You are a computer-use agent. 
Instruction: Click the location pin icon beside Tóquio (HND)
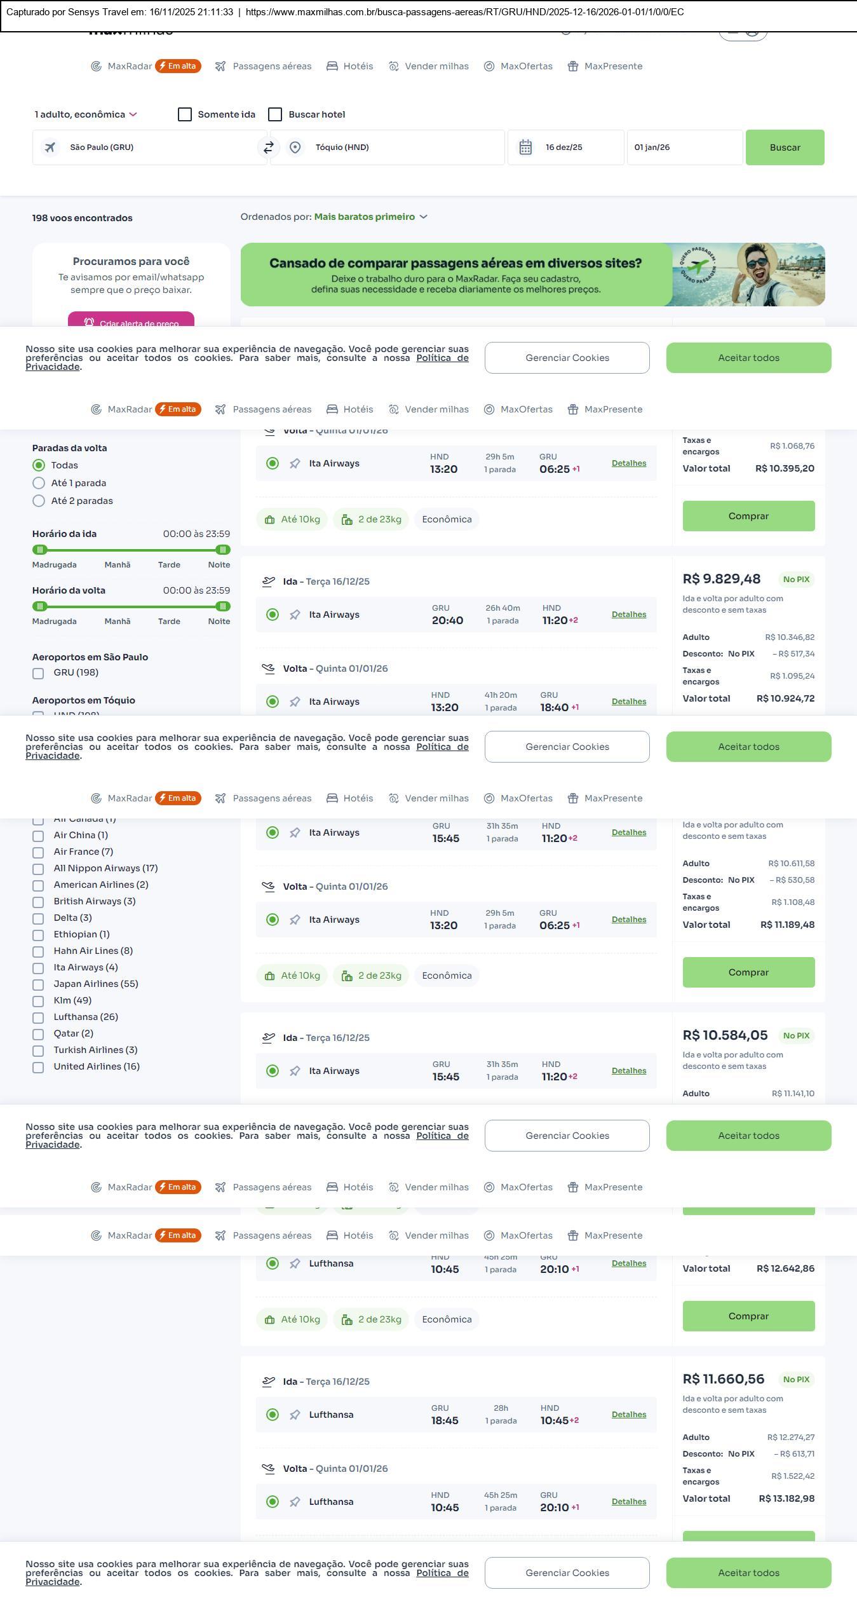[295, 147]
